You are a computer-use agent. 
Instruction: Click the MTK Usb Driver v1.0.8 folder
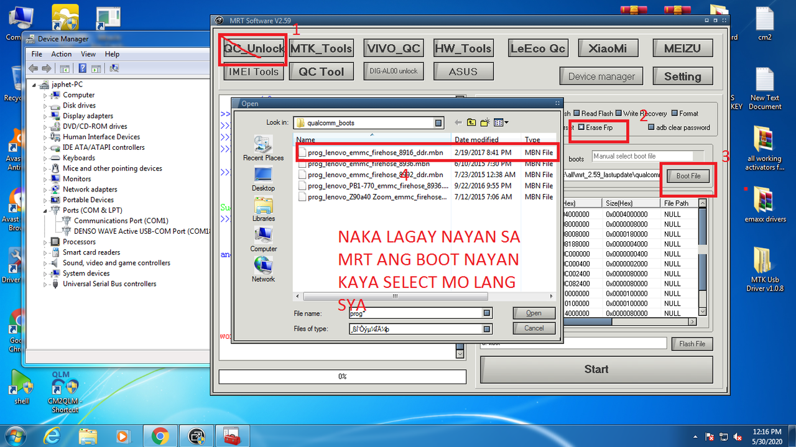click(765, 269)
